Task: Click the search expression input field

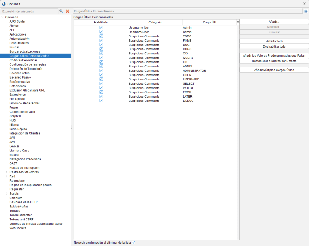Action: pyautogui.click(x=29, y=11)
